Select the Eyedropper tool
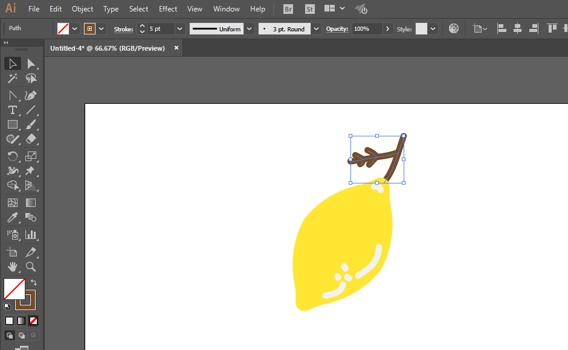Viewport: 568px width, 350px height. click(12, 217)
